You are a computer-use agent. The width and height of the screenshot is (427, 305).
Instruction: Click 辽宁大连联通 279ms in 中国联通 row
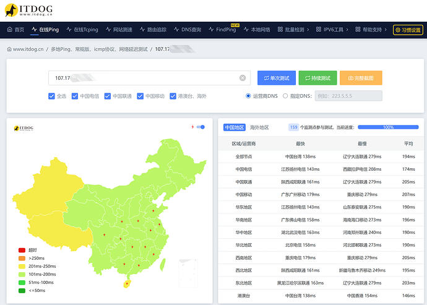pyautogui.click(x=362, y=182)
